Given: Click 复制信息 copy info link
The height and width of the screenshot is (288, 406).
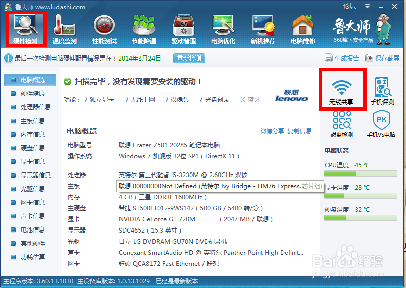Looking at the screenshot, I should point(299,131).
